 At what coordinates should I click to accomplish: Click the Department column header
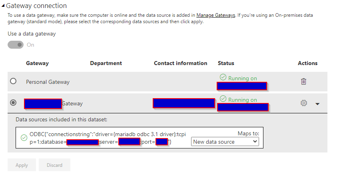click(106, 63)
